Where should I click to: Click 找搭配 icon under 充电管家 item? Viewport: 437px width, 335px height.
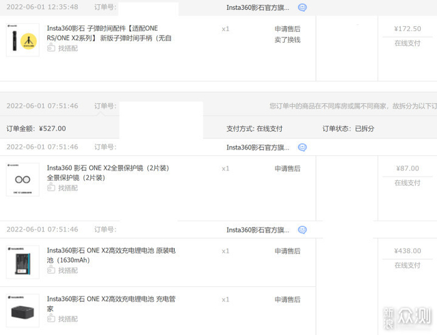pos(51,319)
